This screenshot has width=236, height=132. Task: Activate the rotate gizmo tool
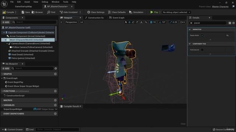pos(133,22)
